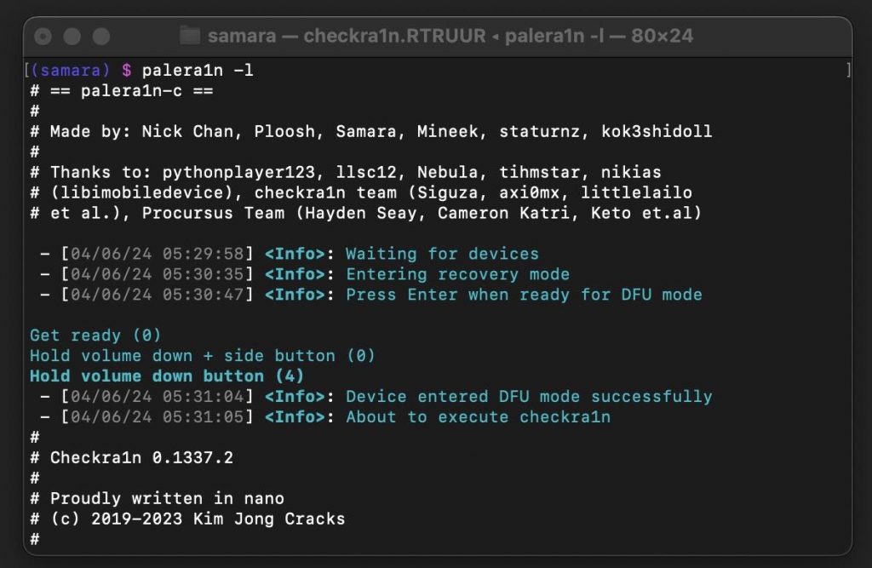Click "Press Enter when ready for DFU mode"
872x568 pixels.
(524, 295)
